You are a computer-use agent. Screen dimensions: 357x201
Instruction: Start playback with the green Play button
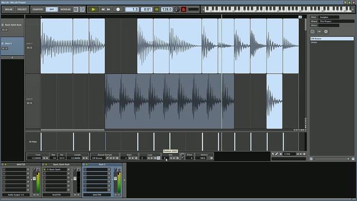tap(93, 9)
